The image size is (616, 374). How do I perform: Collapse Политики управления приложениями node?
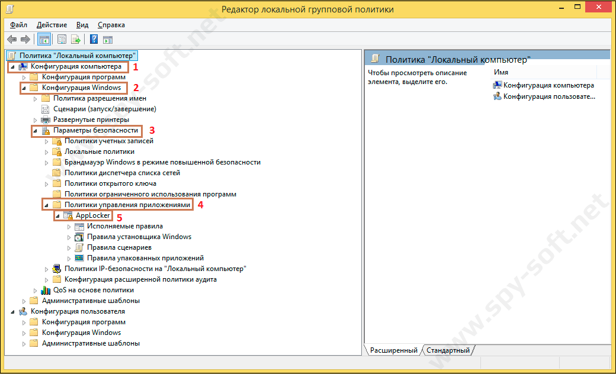46,205
